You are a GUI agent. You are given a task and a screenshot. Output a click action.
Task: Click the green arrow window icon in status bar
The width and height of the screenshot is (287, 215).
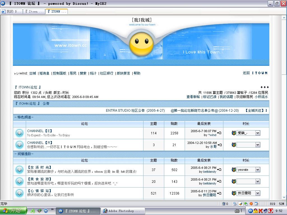coord(246,204)
